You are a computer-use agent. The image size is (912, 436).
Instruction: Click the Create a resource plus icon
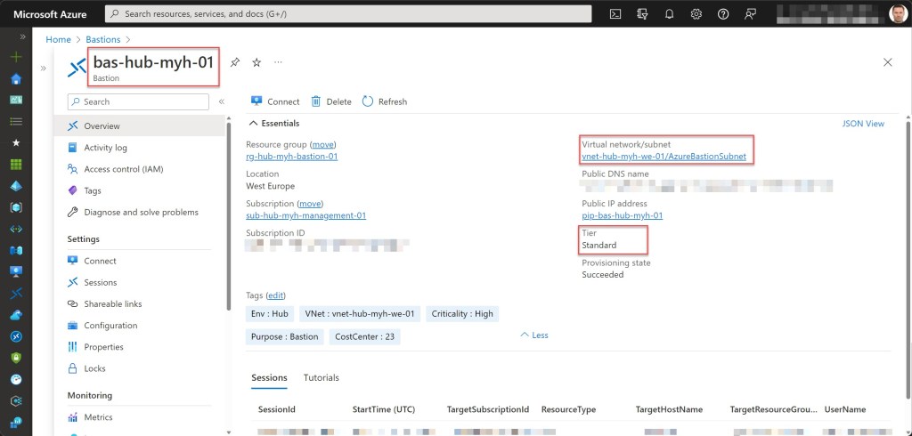click(15, 56)
